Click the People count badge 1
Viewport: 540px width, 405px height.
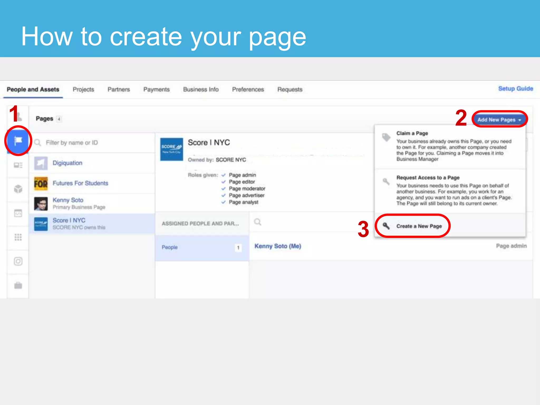pos(238,248)
